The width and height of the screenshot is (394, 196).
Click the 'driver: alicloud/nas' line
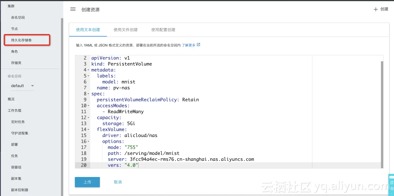[130, 136]
